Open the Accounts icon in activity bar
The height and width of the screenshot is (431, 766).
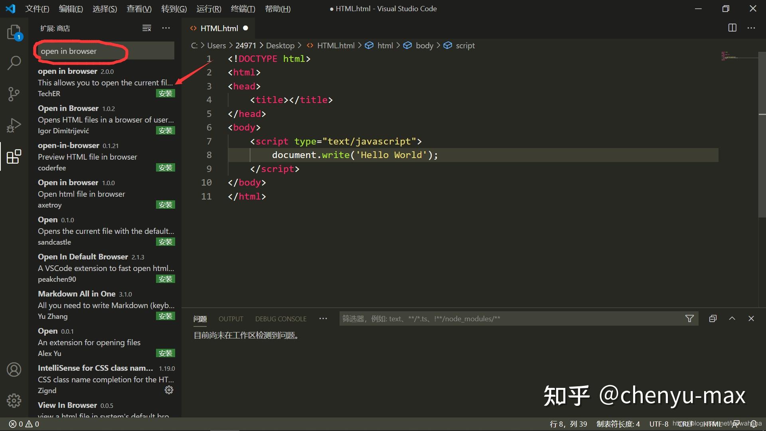(14, 370)
